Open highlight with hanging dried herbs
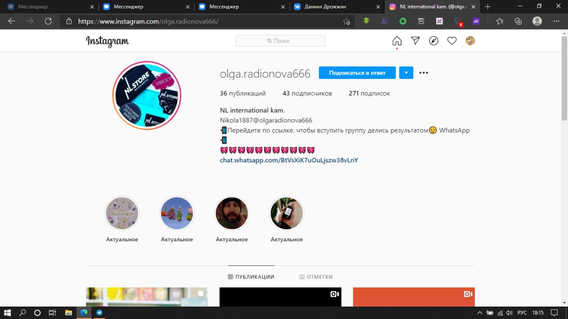This screenshot has width=568, height=319. (177, 214)
